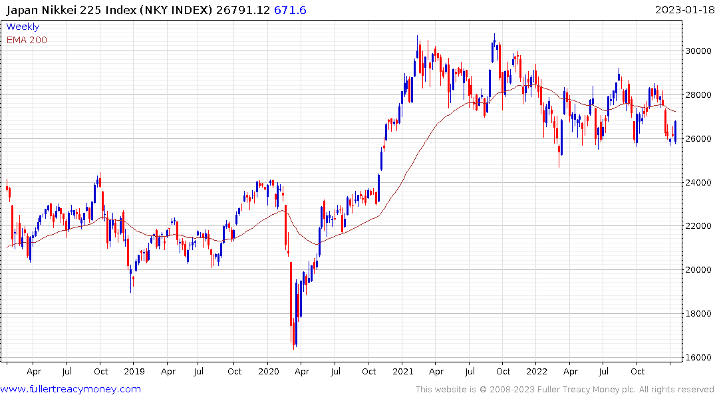Click the copyright notice text
Viewport: 715px width, 399px height.
(565, 390)
